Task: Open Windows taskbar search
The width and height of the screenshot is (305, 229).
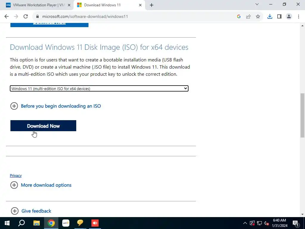Action: [x=21, y=223]
